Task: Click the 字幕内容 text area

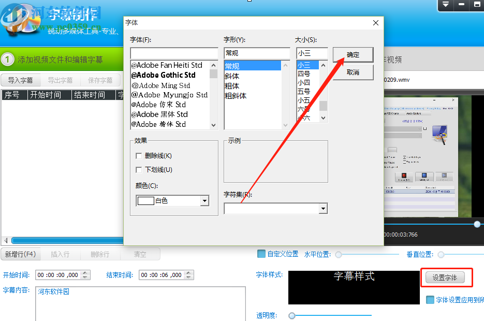Action: 140,304
